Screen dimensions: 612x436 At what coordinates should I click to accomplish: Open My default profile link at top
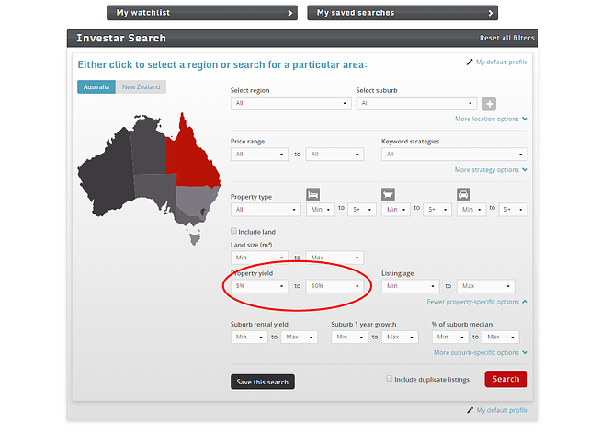502,63
